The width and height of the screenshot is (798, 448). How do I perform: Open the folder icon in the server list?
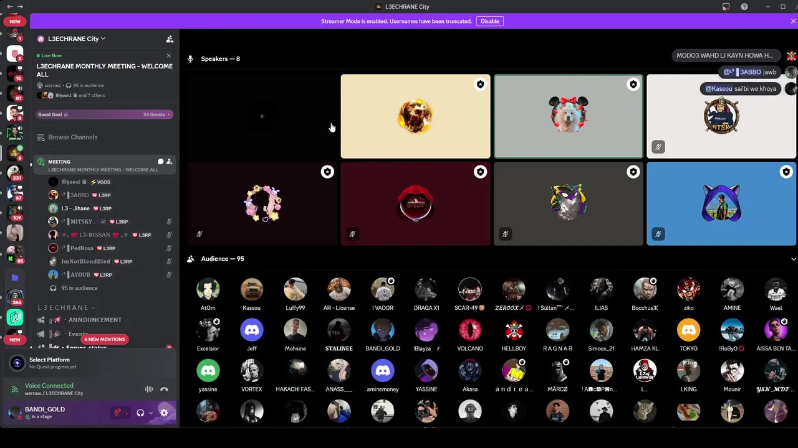14,278
